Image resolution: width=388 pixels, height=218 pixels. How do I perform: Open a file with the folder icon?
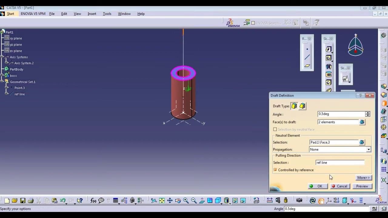pyautogui.click(x=15, y=200)
